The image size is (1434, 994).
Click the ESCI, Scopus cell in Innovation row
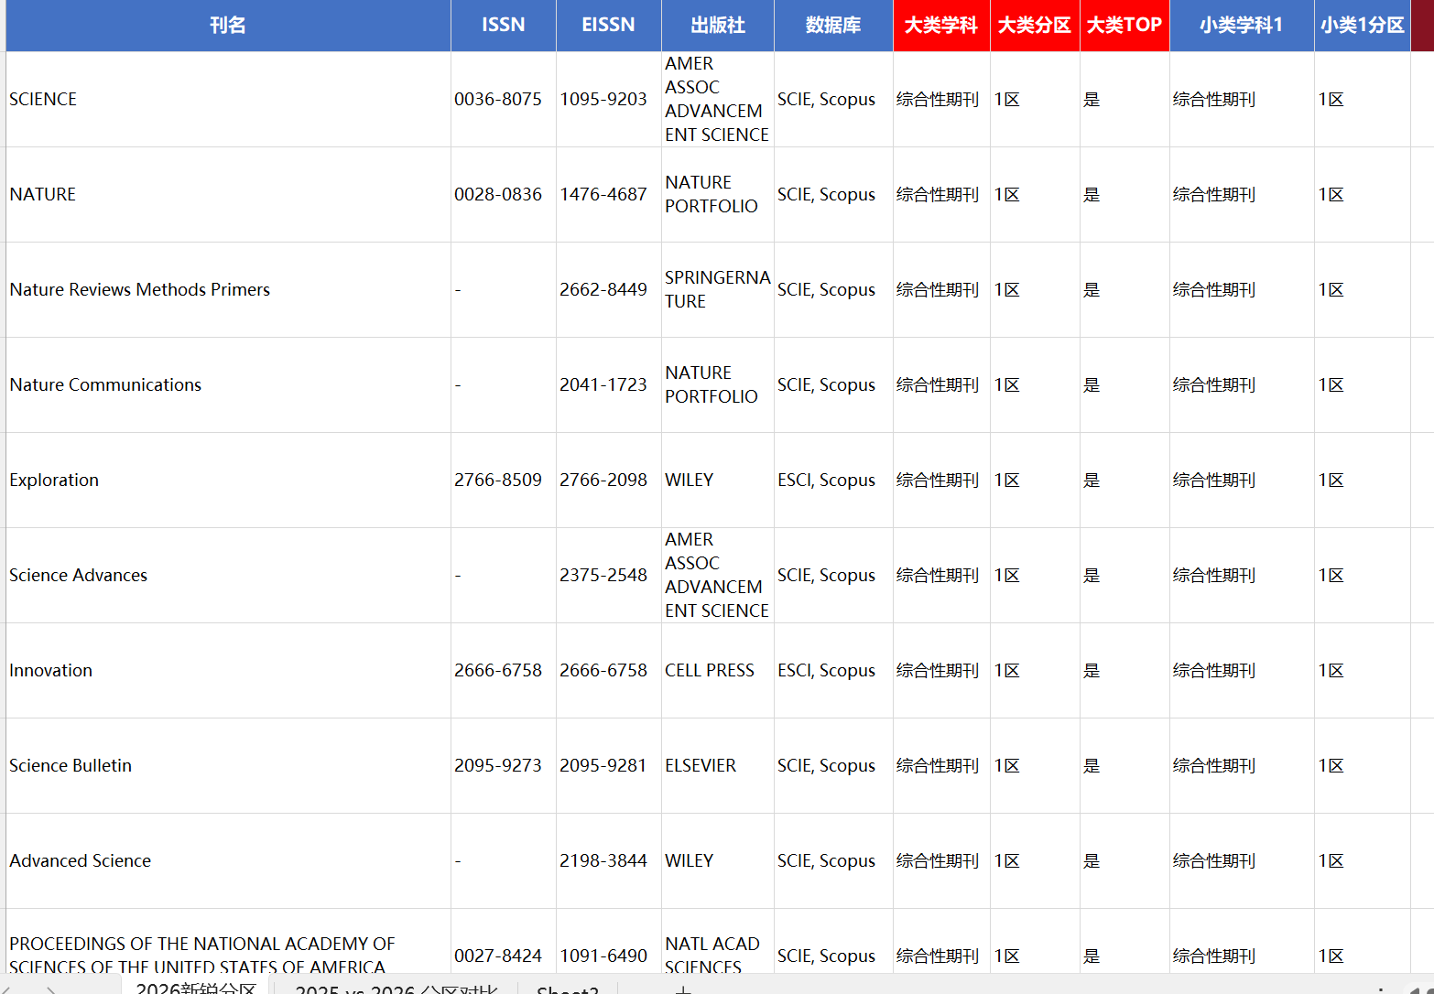coord(833,670)
